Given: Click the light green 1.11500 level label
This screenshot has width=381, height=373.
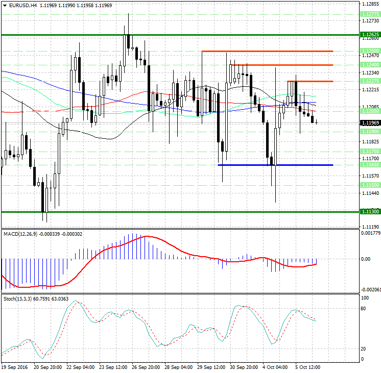Looking at the screenshot, I should 370,185.
